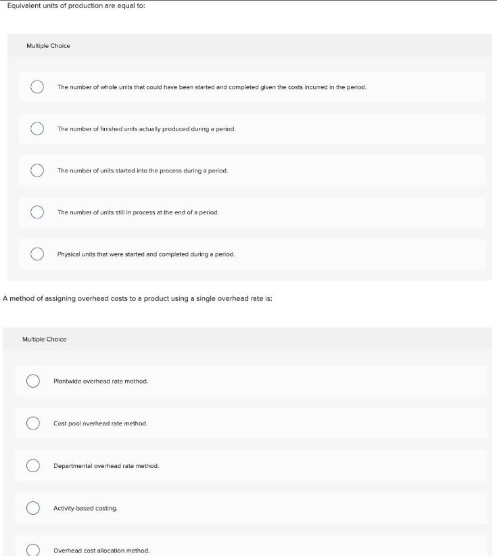Select the Plantwide overhead rate method radio

click(x=32, y=381)
